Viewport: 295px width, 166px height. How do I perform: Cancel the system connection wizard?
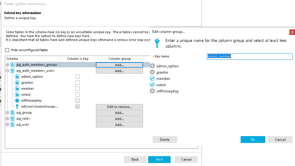(x=186, y=159)
